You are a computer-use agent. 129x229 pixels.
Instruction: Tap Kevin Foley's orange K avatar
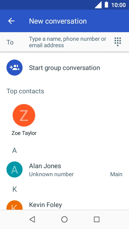point(15,205)
